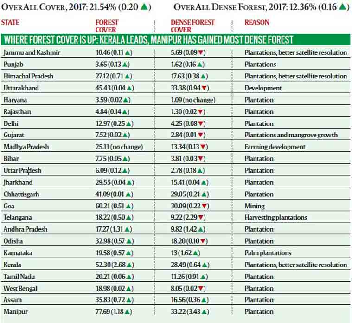Click red down arrow in Delhi dense forest
Screen dimensions: 352x323
[204, 123]
